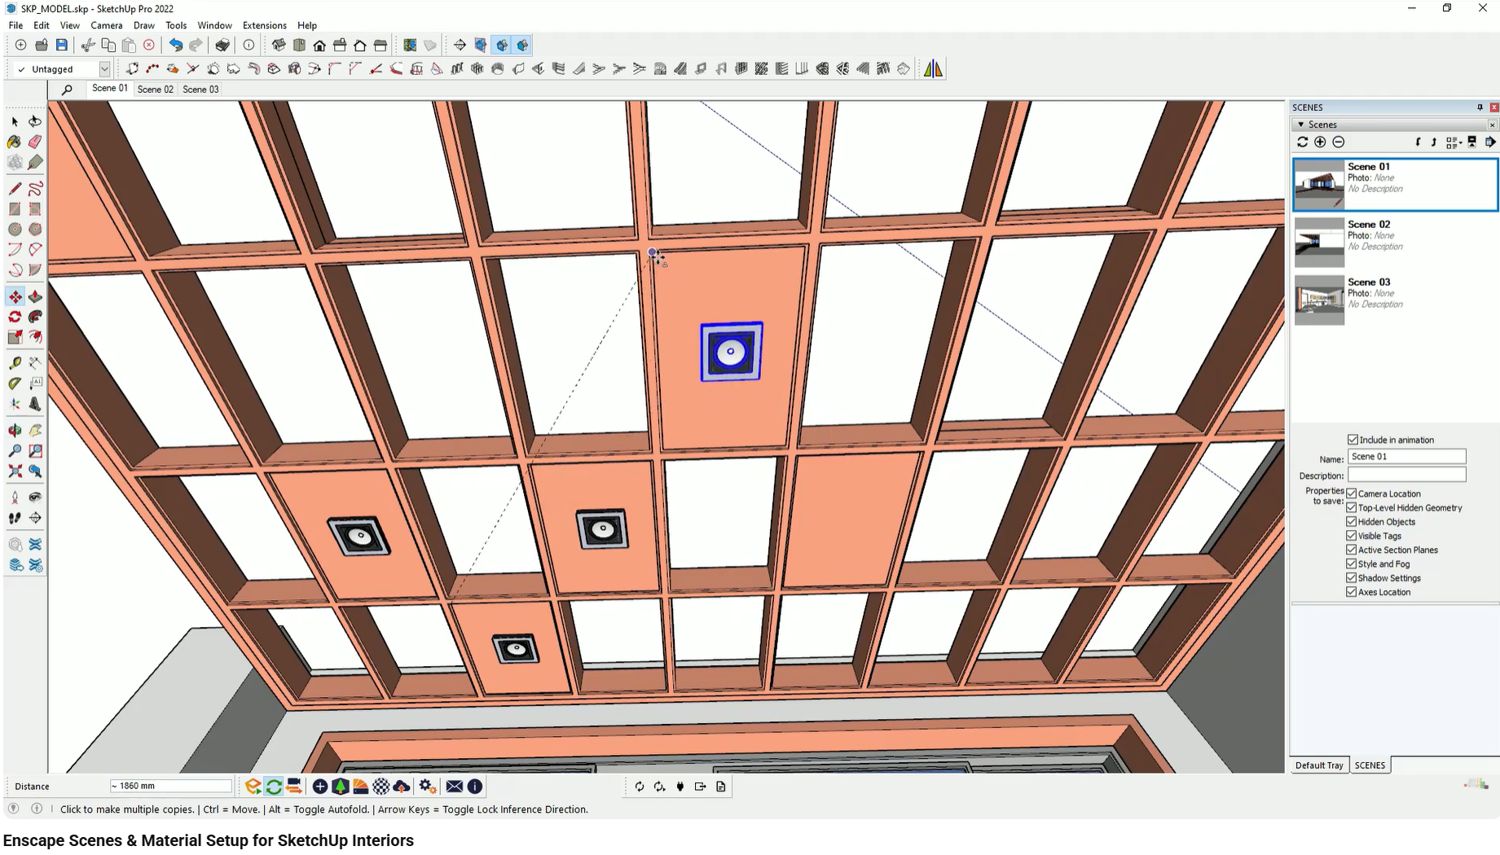Click the Add Scene plus icon
Image resolution: width=1500 pixels, height=855 pixels.
point(1320,142)
